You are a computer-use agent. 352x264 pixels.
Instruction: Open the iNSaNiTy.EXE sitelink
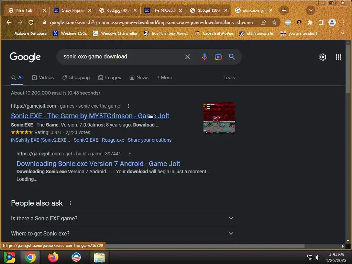click(41, 140)
